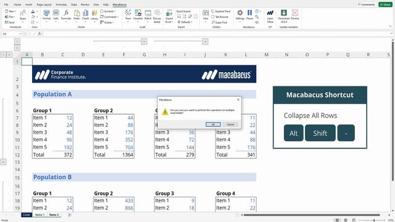Open the Name Box dropdown arrow
Image resolution: width=395 pixels, height=222 pixels.
[x=20, y=34]
